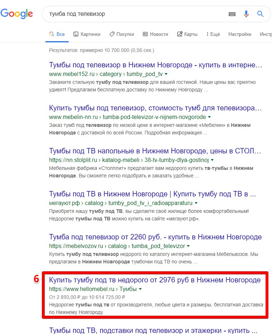Expand dropdown arrow beside мегауют.рф URL

[196, 203]
